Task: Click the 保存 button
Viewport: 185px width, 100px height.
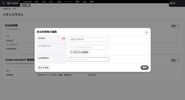Action: (144, 67)
